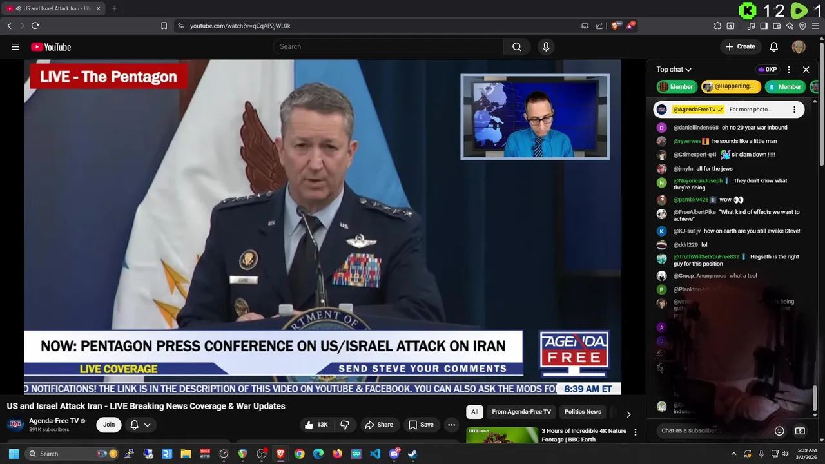Open the Brave Wallet icon
Image resolution: width=825 pixels, height=464 pixels.
(x=777, y=26)
